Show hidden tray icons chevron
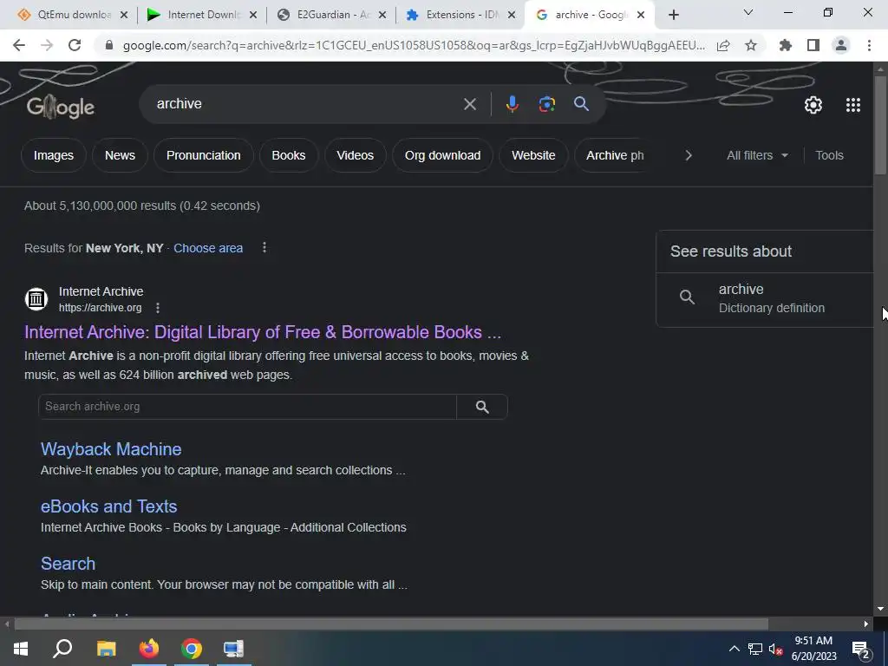Screen dimensions: 888x666 click(x=734, y=649)
